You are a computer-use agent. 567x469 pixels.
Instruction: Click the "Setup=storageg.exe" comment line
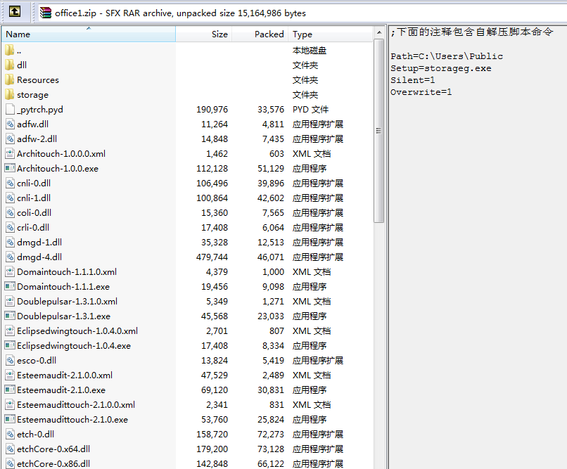point(441,68)
